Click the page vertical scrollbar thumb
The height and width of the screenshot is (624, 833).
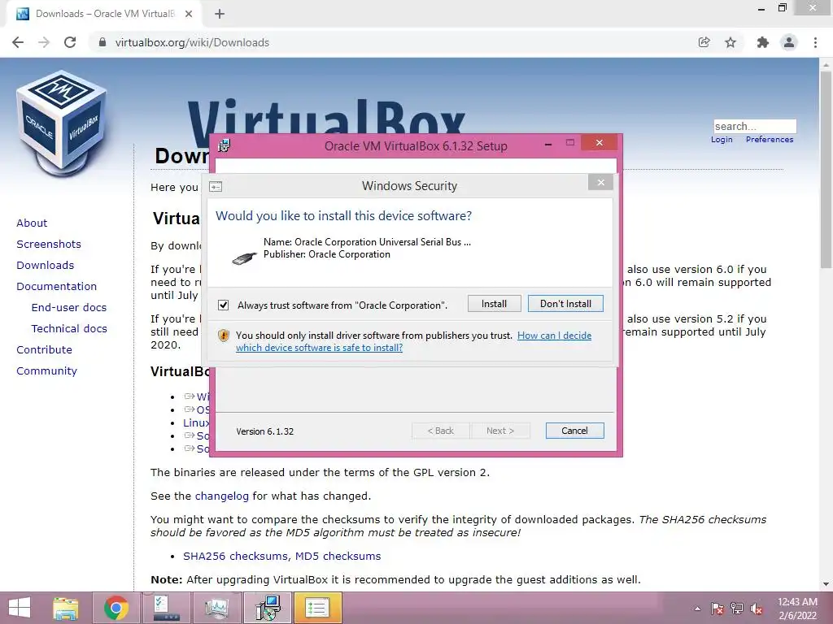click(x=826, y=170)
